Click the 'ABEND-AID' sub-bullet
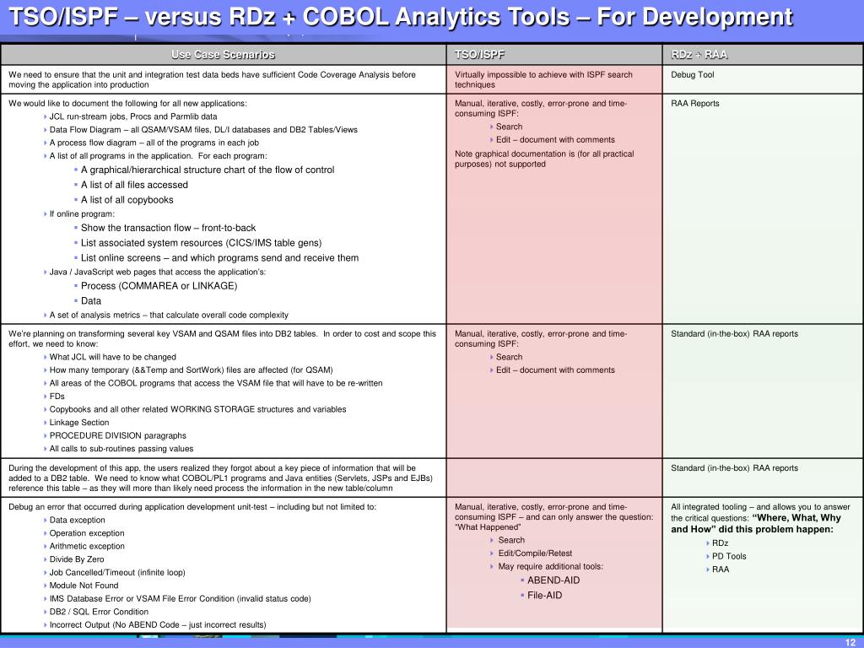This screenshot has width=864, height=648. pos(553,580)
